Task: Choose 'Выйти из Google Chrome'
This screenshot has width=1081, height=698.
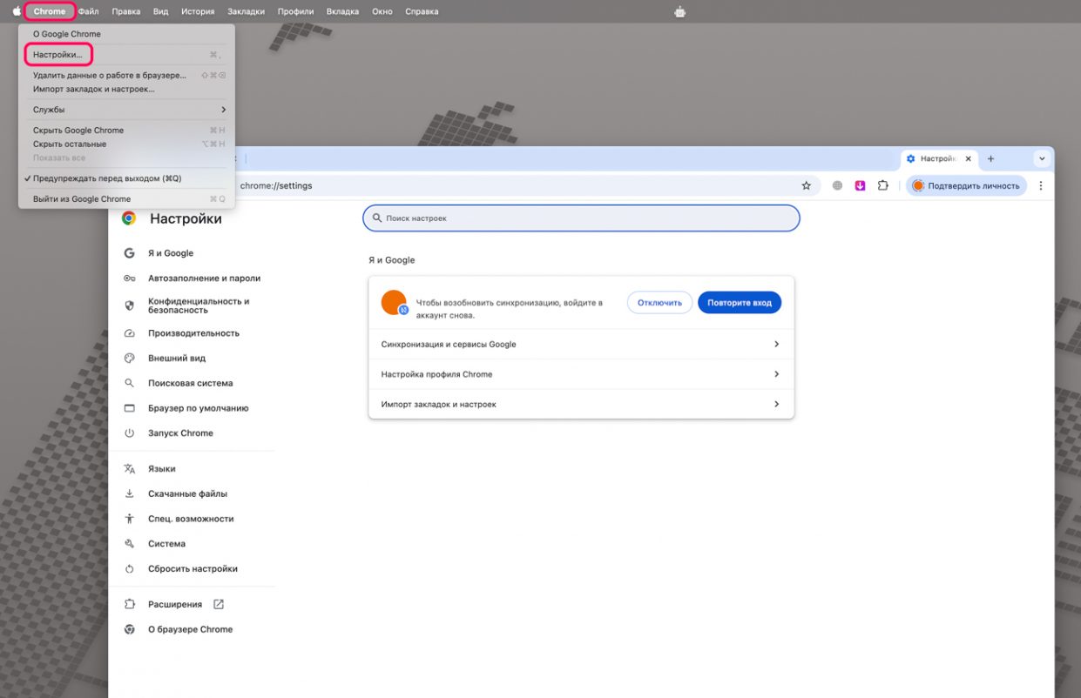Action: [x=126, y=199]
